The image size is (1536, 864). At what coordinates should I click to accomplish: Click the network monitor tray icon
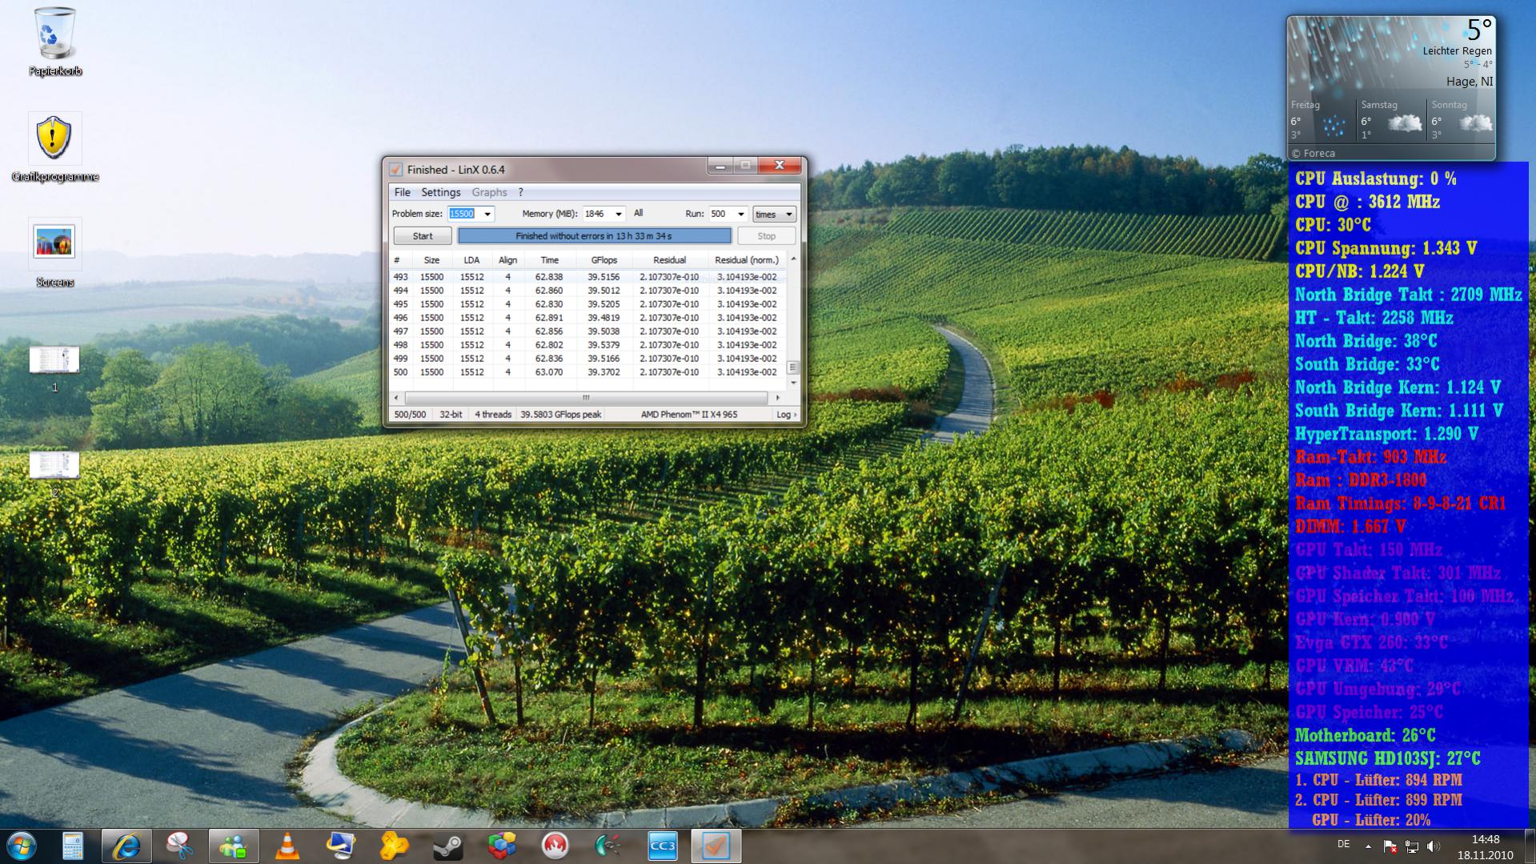1411,846
